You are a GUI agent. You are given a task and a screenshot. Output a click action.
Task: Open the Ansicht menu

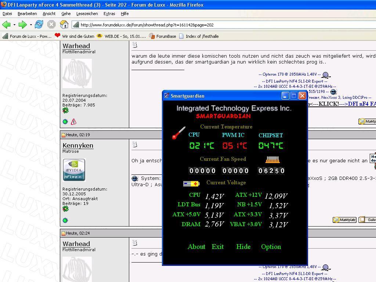pos(49,14)
